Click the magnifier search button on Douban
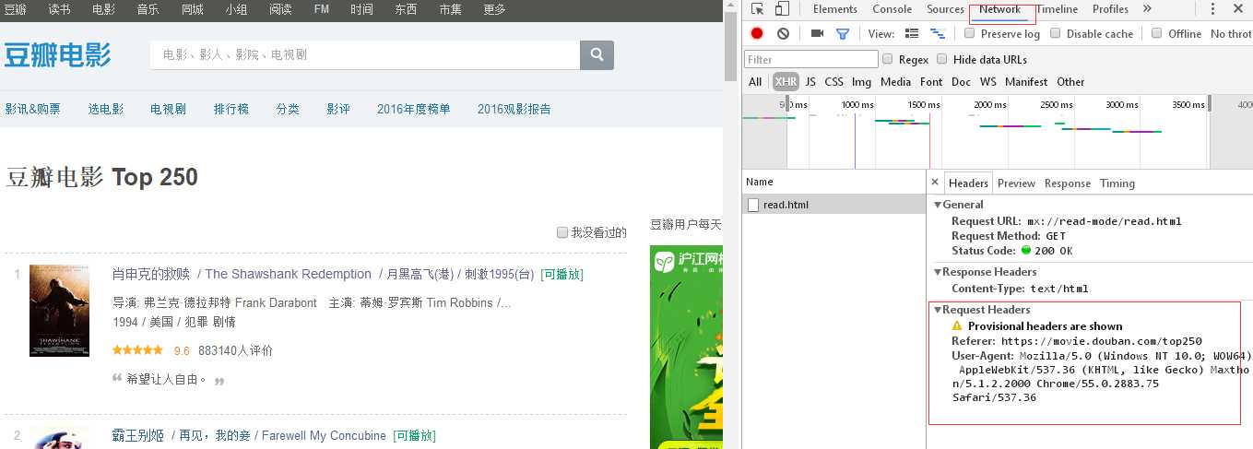The height and width of the screenshot is (449, 1253). 597,54
